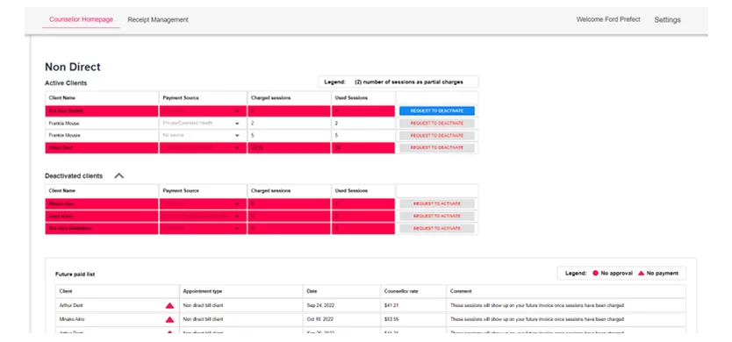Click the No approval circle legend icon
The image size is (732, 342).
(x=595, y=273)
